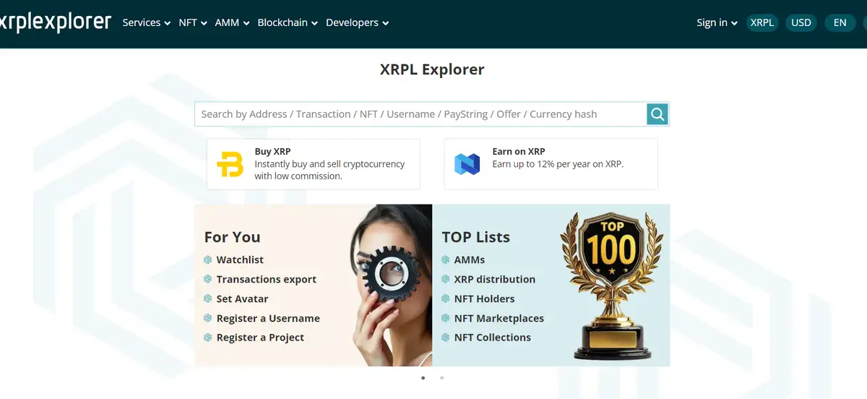Click the magnifying glass search icon
Viewport: 867px width, 399px height.
[x=657, y=114]
